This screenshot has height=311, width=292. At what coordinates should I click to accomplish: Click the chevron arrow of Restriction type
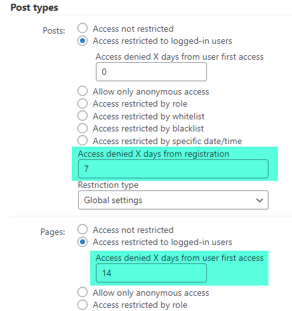point(260,201)
